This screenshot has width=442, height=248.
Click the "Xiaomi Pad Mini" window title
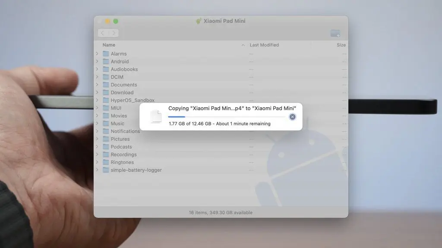[224, 21]
